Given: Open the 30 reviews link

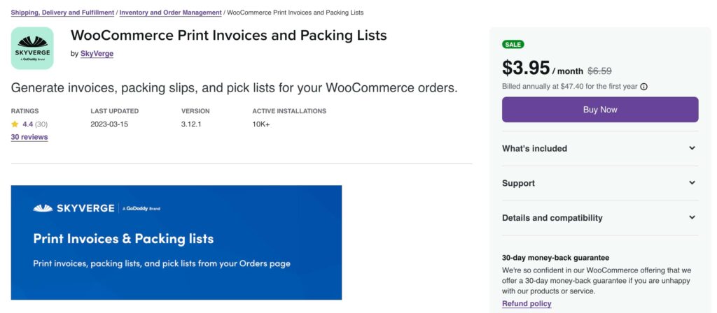Looking at the screenshot, I should point(29,137).
